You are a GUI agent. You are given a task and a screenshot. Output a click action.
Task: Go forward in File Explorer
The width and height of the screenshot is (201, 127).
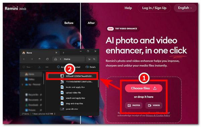32,59
